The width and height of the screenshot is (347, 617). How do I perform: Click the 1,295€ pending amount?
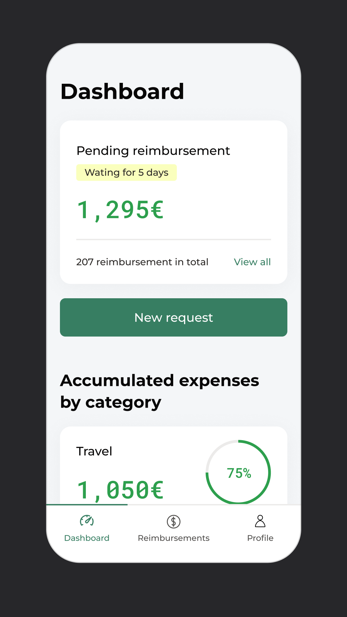[120, 210]
